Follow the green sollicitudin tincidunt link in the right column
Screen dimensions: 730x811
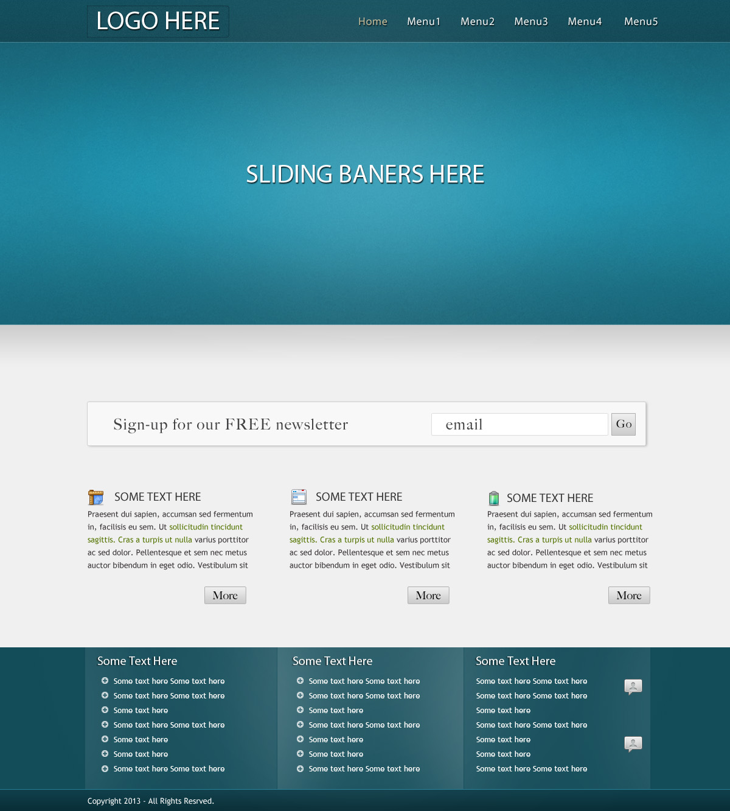tap(605, 527)
